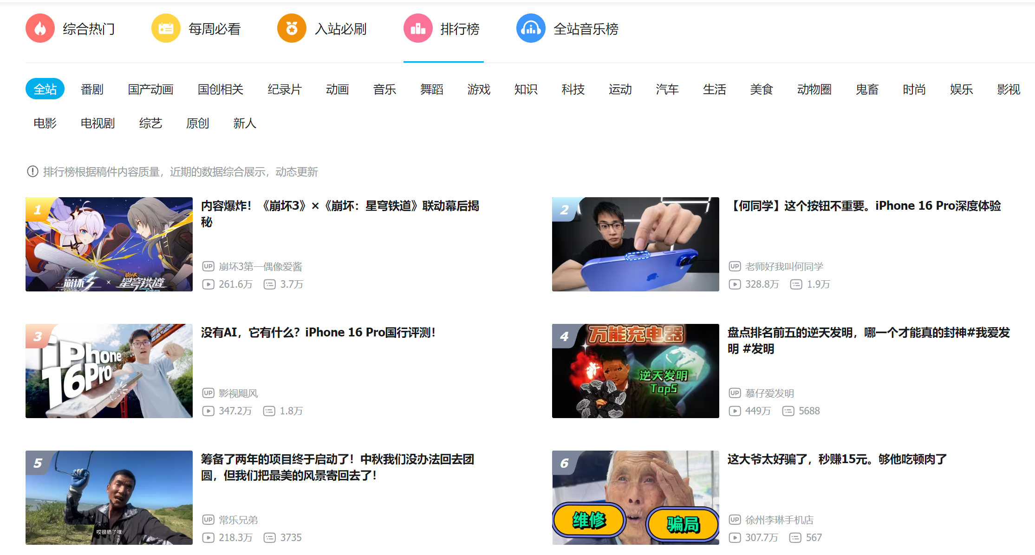Click the rank 6 维修骗局 thumbnail
The height and width of the screenshot is (555, 1035).
point(635,498)
